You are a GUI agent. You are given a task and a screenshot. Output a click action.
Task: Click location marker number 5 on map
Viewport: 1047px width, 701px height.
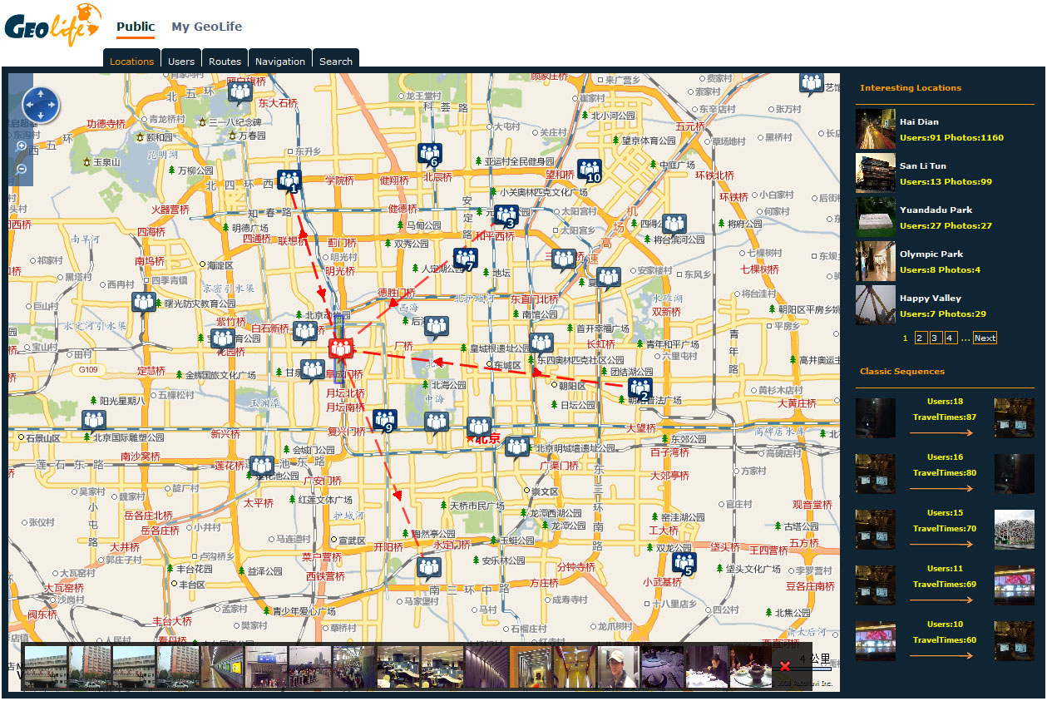tap(684, 564)
